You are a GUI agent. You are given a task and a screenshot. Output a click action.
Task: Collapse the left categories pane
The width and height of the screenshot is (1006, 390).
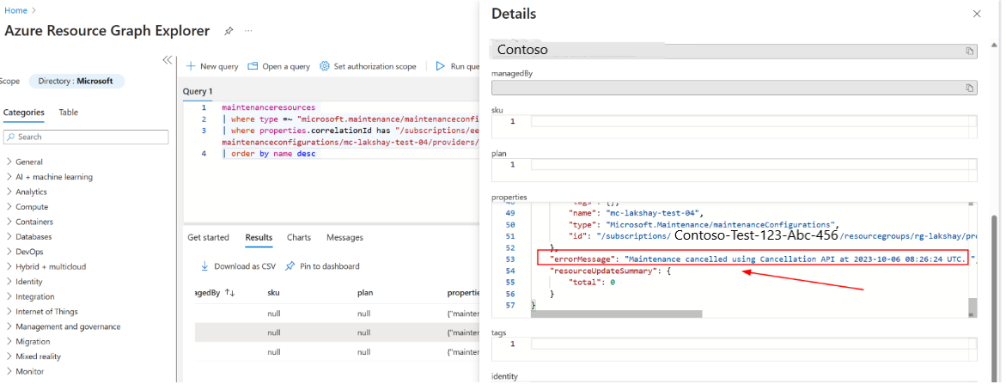click(167, 60)
